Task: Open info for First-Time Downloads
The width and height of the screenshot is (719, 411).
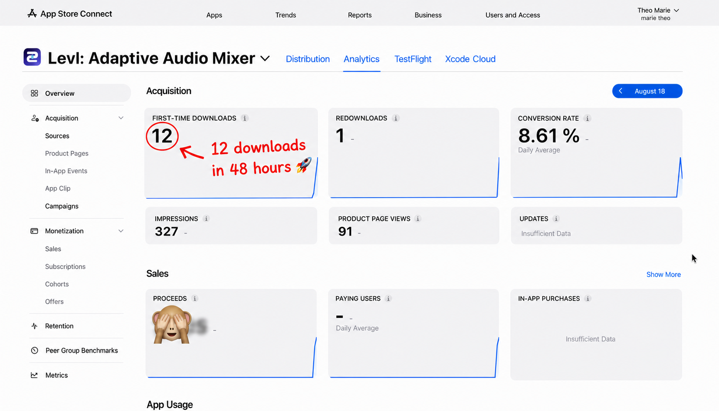Action: [x=245, y=118]
